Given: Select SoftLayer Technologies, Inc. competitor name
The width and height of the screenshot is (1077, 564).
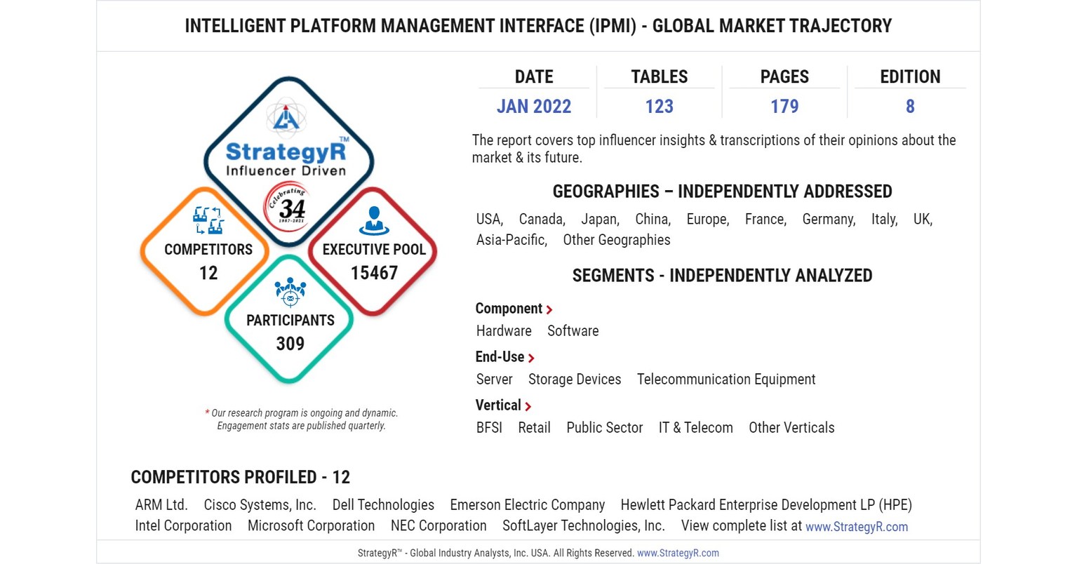Looking at the screenshot, I should (x=584, y=525).
